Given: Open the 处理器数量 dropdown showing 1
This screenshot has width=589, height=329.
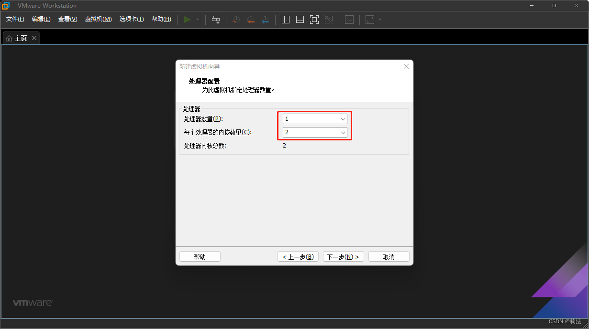Looking at the screenshot, I should coord(315,119).
